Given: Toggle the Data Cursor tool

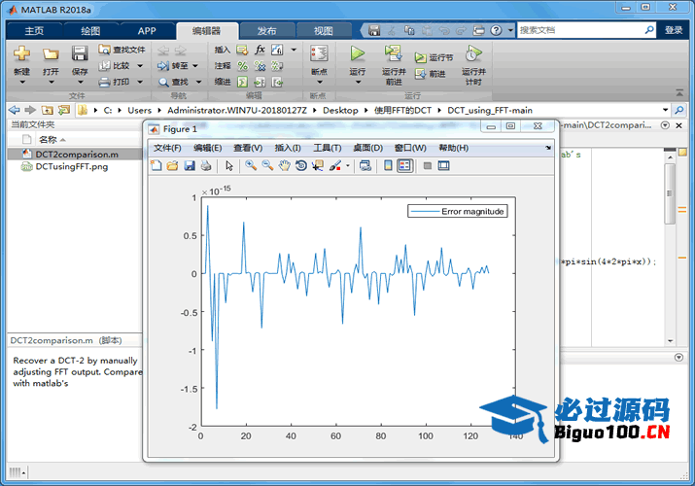Looking at the screenshot, I should [x=318, y=166].
